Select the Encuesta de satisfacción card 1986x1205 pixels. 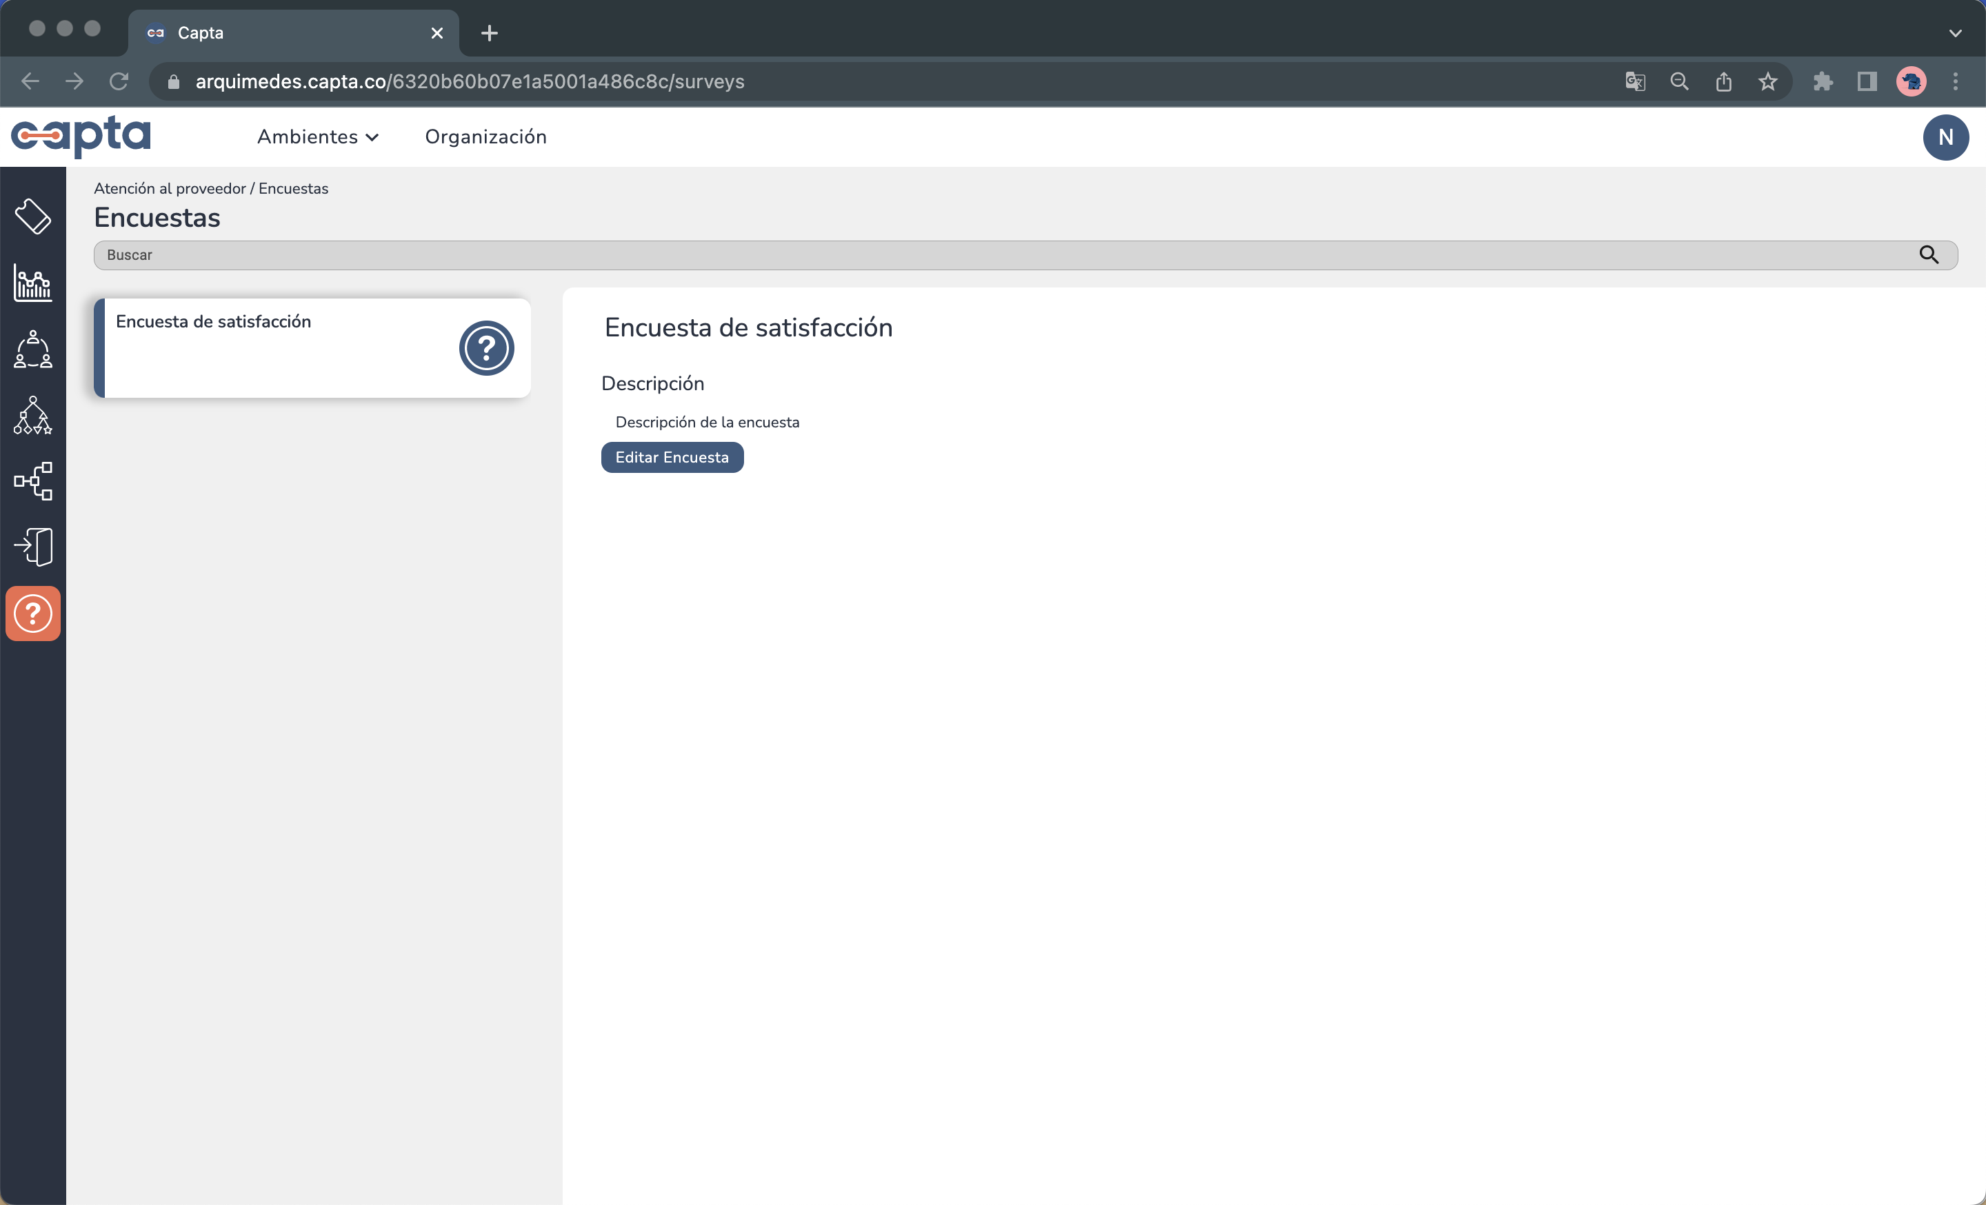[x=274, y=346]
